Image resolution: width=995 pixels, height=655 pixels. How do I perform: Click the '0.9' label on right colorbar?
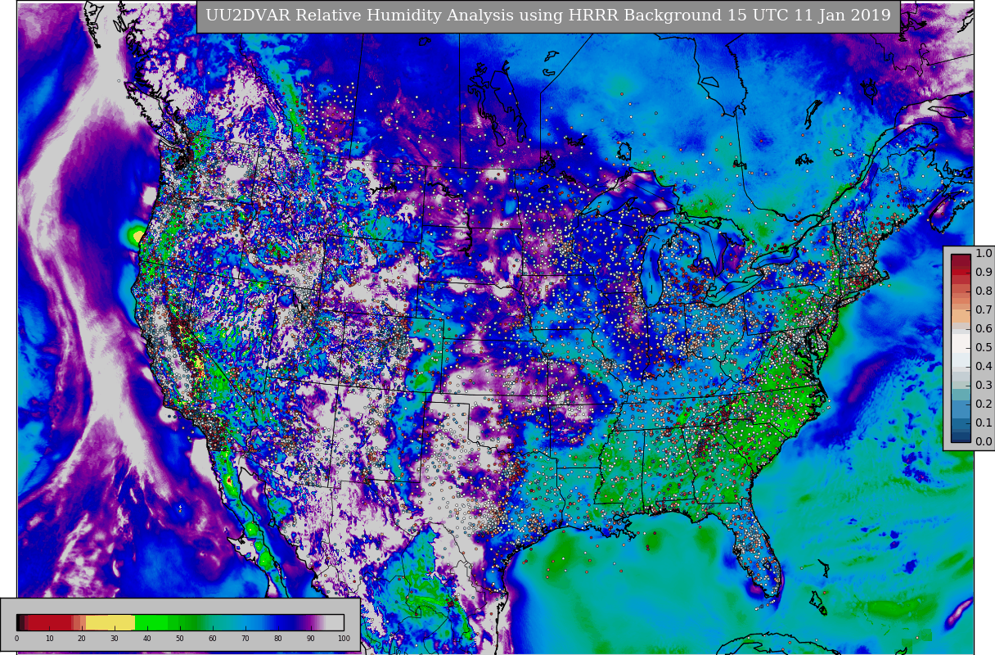tap(984, 272)
